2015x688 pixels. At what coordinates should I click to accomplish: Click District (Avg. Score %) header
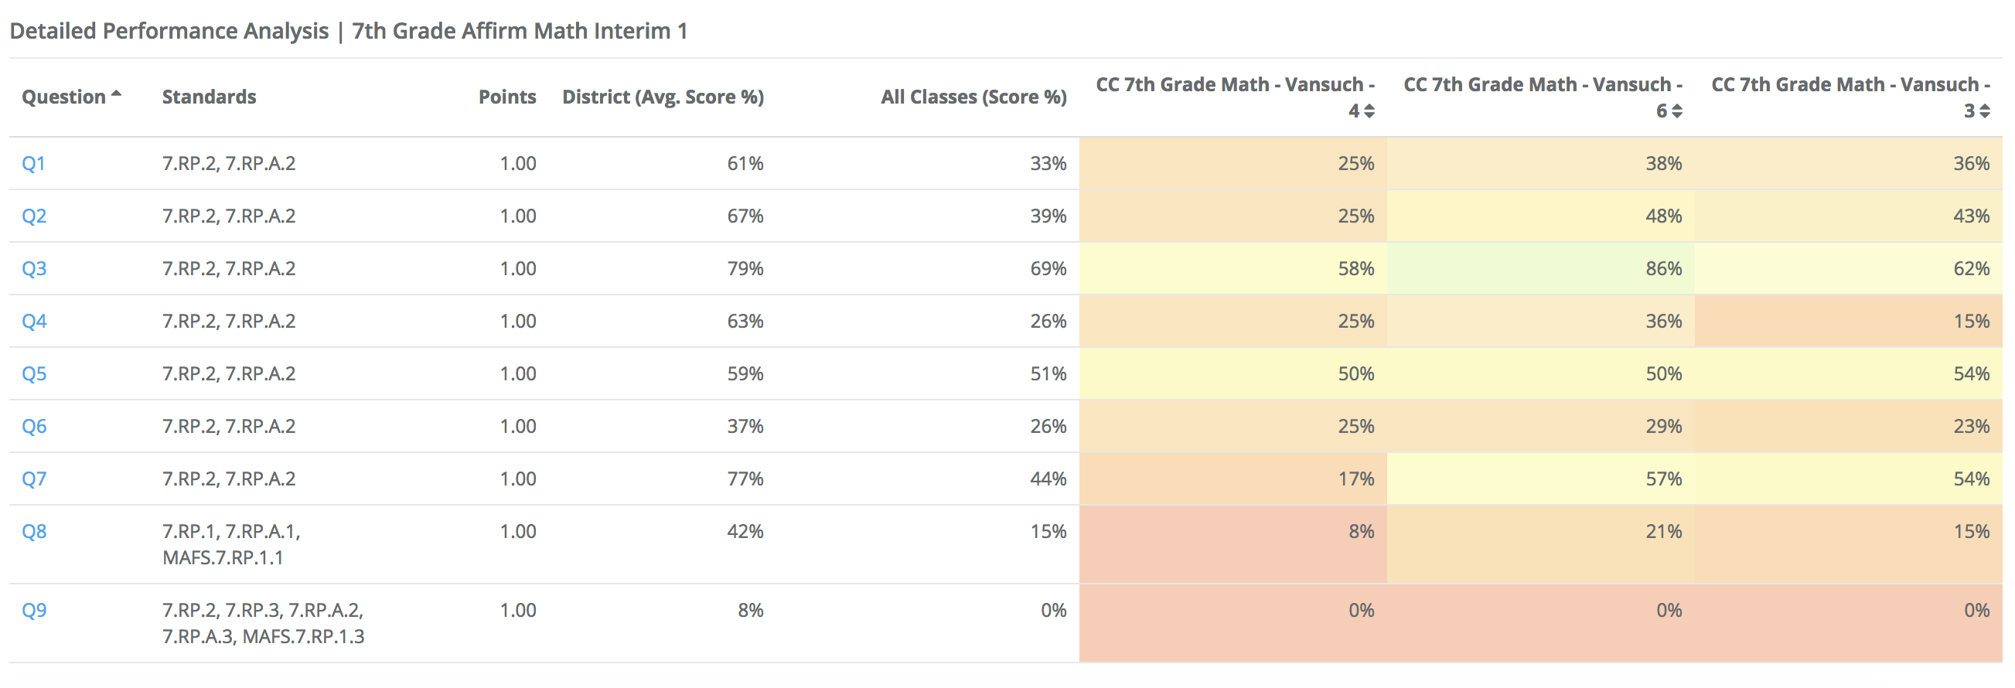pos(663,97)
